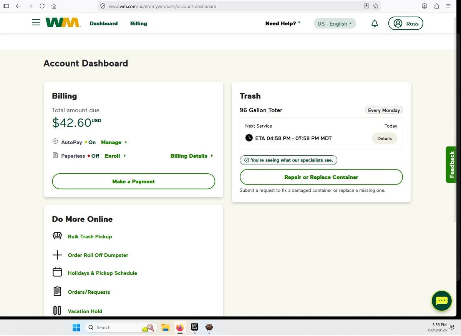Screen dimensions: 461x336
Task: Reload the page
Action: 42,6
